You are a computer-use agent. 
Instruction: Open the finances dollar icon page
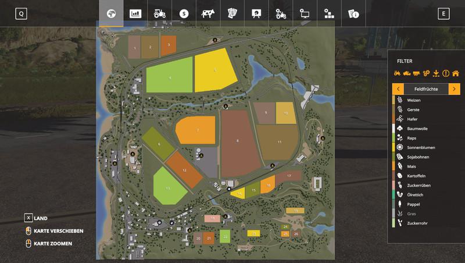click(x=184, y=13)
